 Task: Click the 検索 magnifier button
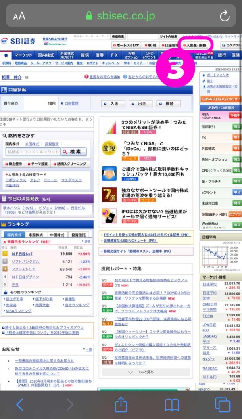click(x=74, y=152)
